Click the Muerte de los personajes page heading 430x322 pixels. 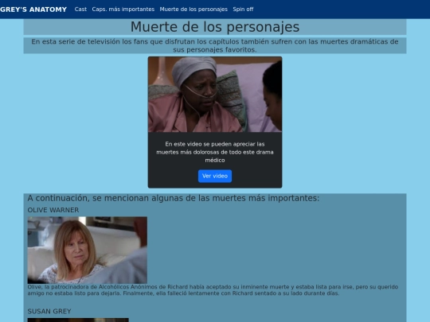click(215, 27)
